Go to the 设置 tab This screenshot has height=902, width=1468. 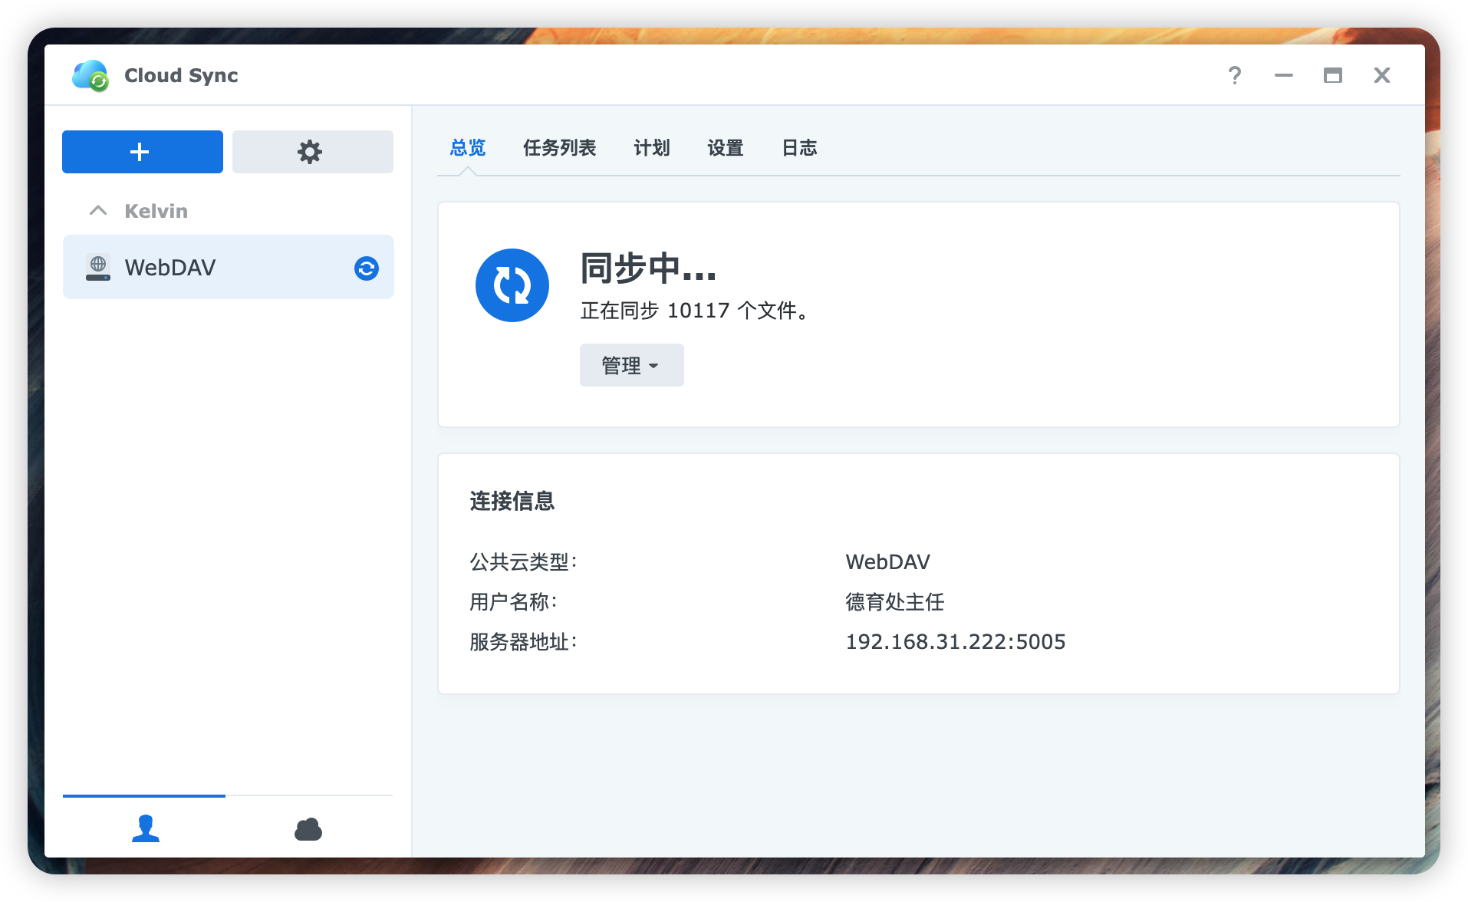point(726,147)
